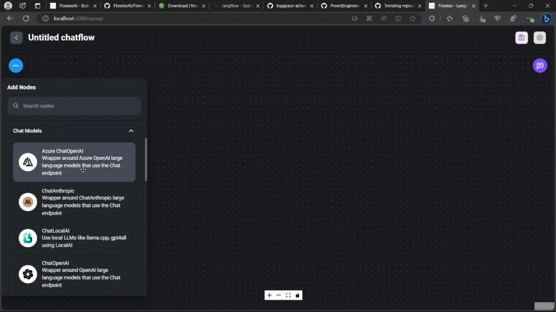Click the browser back arrow
This screenshot has height=312, width=556.
click(x=10, y=18)
